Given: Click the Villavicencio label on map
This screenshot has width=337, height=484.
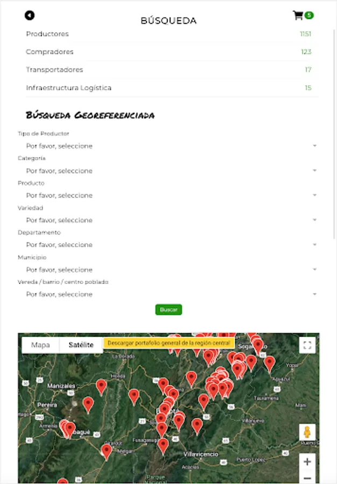Looking at the screenshot, I should point(201,454).
